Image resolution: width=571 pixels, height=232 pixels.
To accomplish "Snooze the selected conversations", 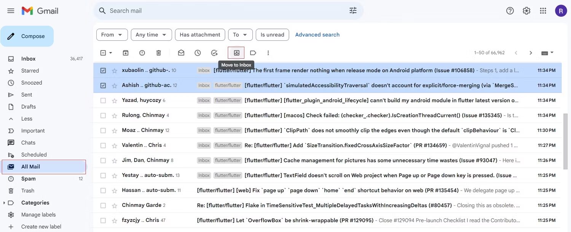I will 198,53.
